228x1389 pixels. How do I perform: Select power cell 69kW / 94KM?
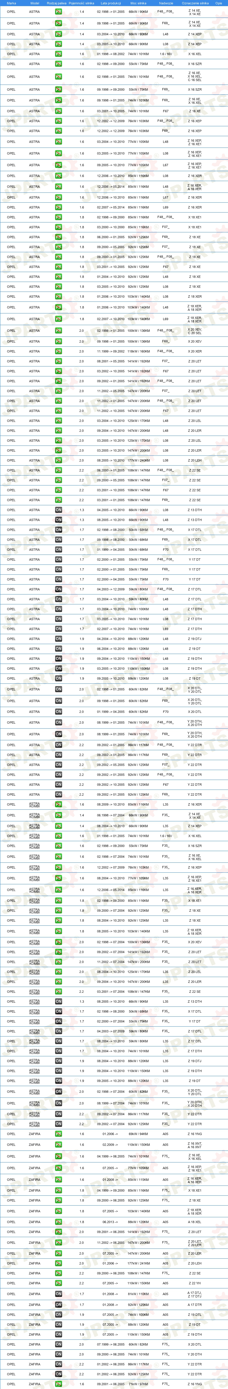tap(138, 1134)
